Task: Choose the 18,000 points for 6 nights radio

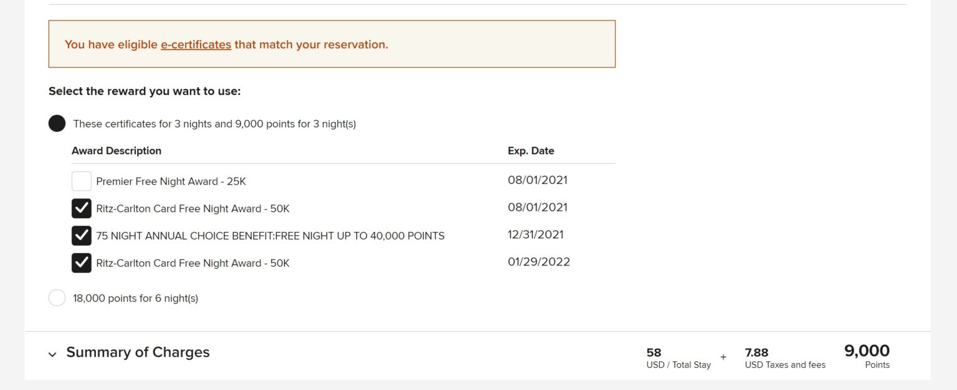Action: coord(57,298)
